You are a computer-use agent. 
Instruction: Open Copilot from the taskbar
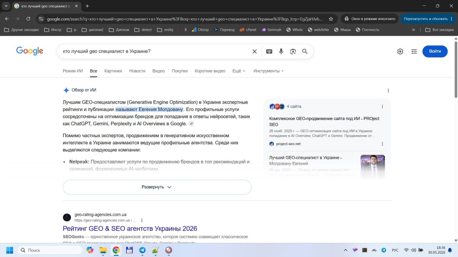point(90,250)
